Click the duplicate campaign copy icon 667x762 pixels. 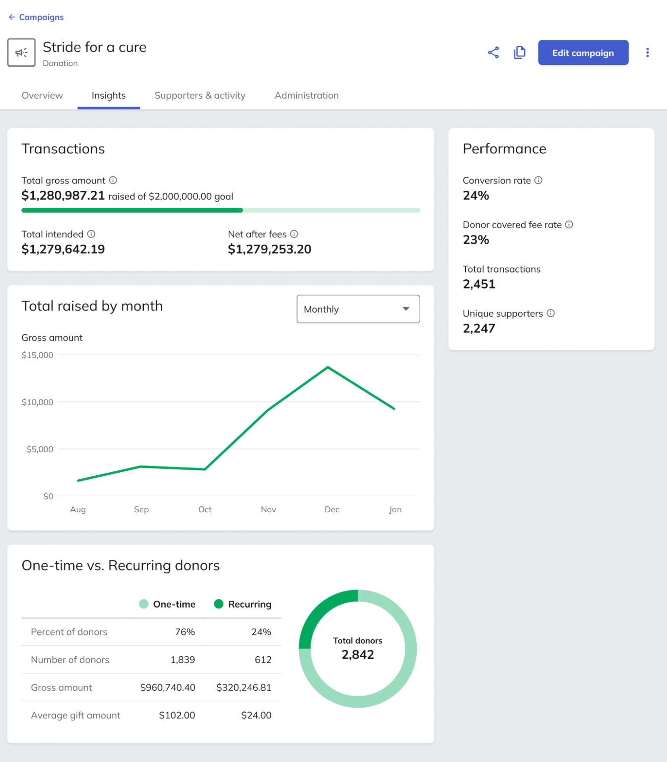[519, 53]
